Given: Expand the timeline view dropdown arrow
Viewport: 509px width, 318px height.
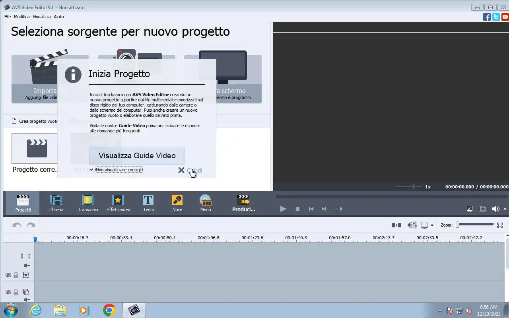Looking at the screenshot, I should point(432,225).
